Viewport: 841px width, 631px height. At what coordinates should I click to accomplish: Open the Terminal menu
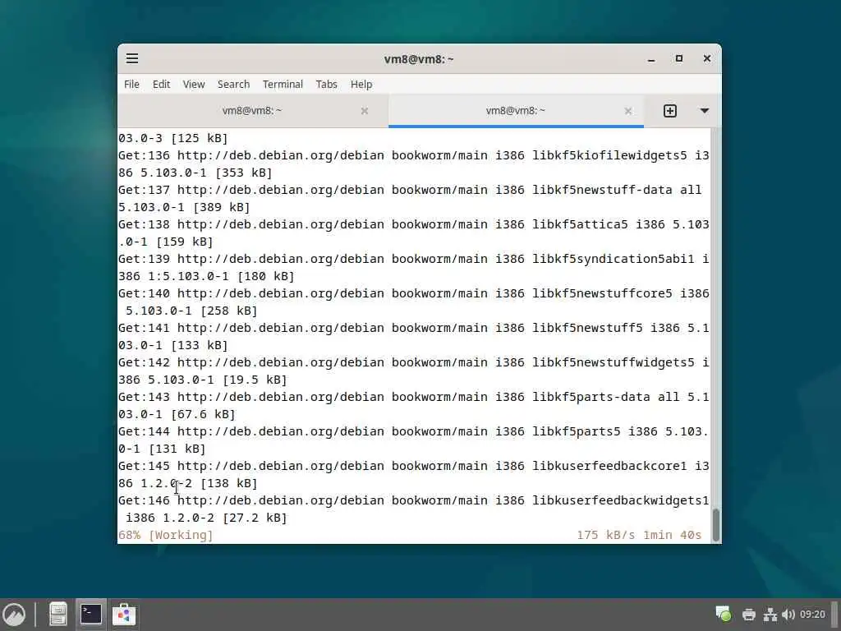[283, 85]
